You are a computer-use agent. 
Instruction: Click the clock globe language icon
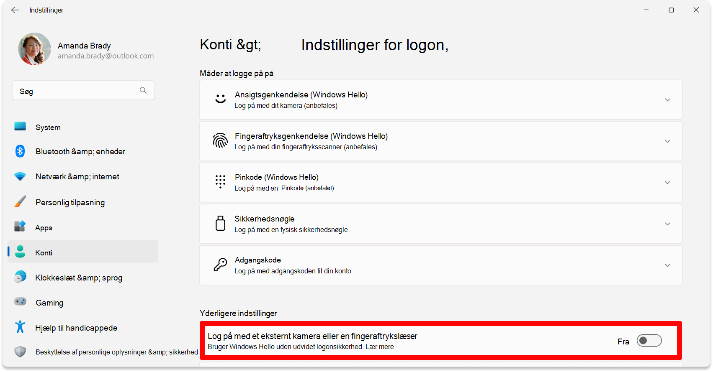(x=20, y=277)
